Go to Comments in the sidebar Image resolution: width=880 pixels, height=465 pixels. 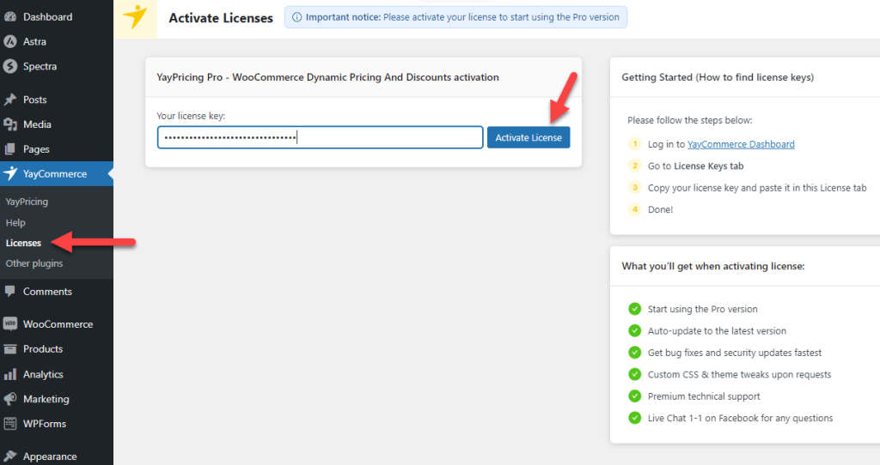point(48,292)
